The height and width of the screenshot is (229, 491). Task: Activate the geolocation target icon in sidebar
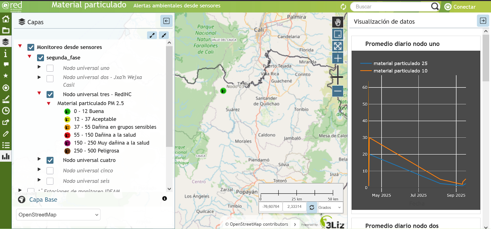tap(6, 88)
